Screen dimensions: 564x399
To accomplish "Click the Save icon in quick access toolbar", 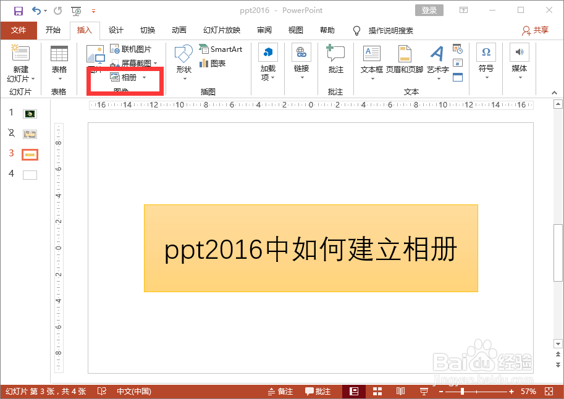I will point(18,10).
